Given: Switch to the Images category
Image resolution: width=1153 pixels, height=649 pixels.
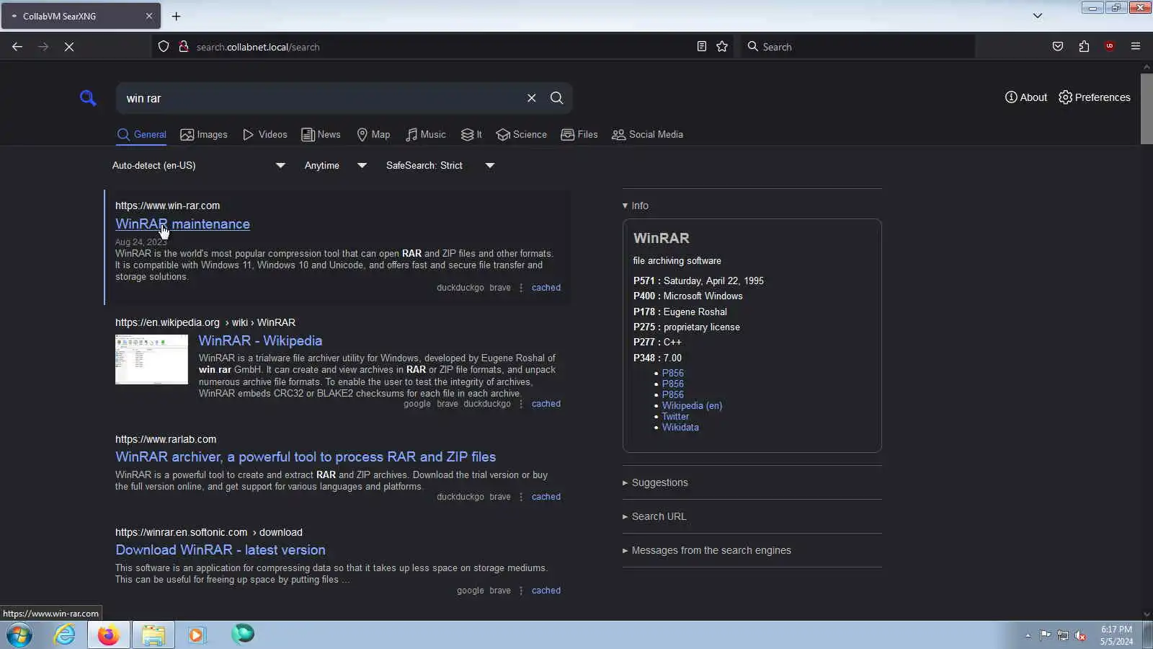Looking at the screenshot, I should [204, 135].
